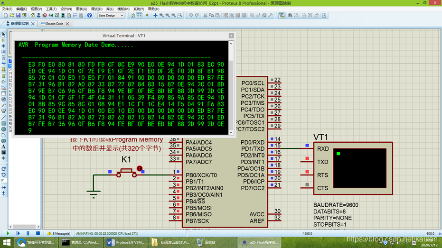Open the 调试(D) menu
This screenshot has height=248, width=442.
(97, 9)
